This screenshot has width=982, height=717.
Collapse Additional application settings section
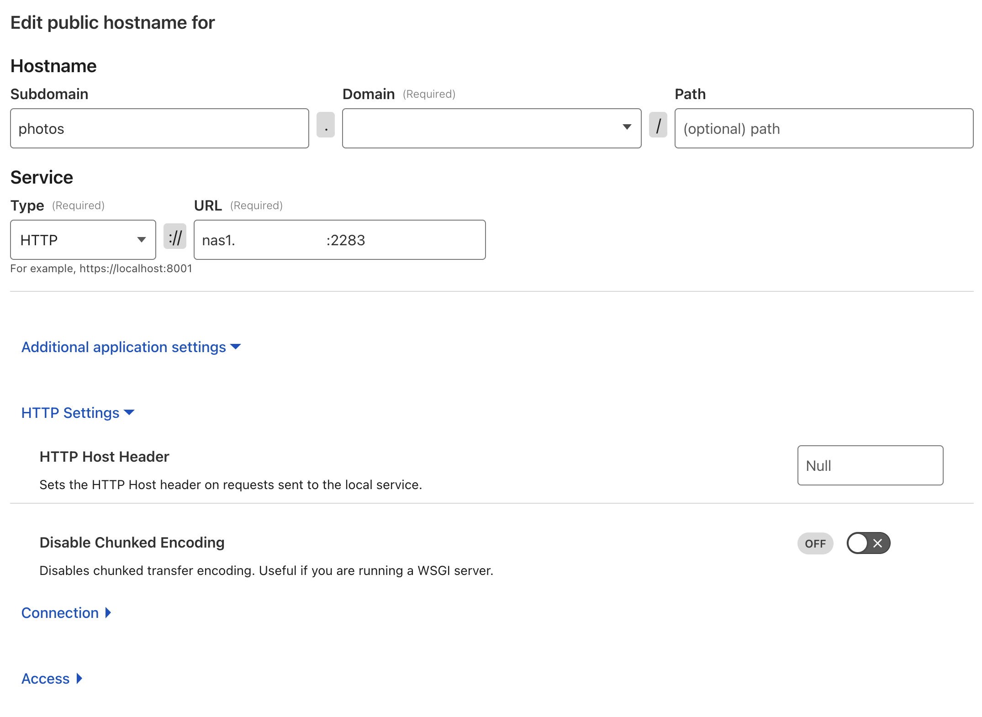[131, 347]
